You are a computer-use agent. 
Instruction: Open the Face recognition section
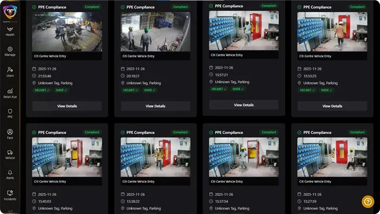10,134
